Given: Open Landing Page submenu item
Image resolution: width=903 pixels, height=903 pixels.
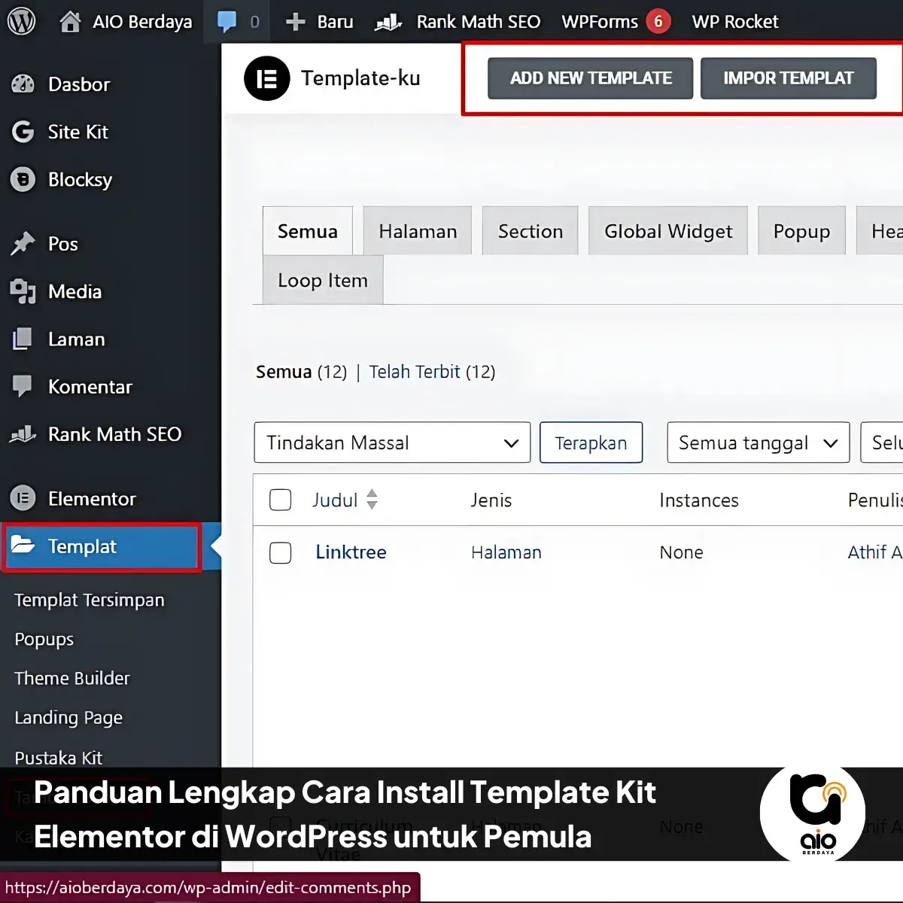Looking at the screenshot, I should 68,718.
